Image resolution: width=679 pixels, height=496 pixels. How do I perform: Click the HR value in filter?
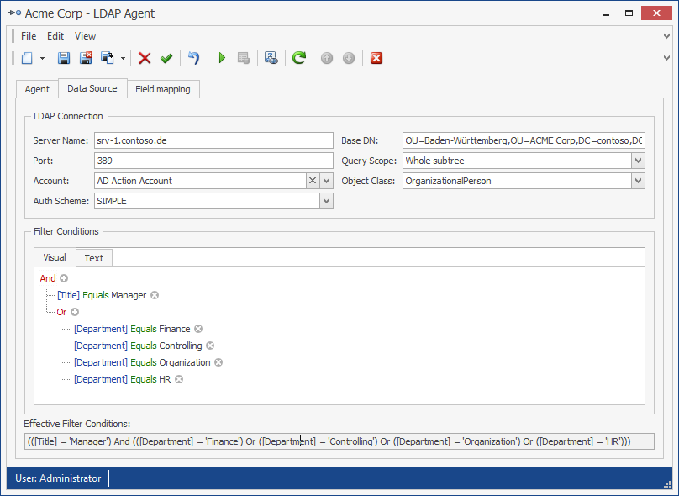tap(165, 379)
